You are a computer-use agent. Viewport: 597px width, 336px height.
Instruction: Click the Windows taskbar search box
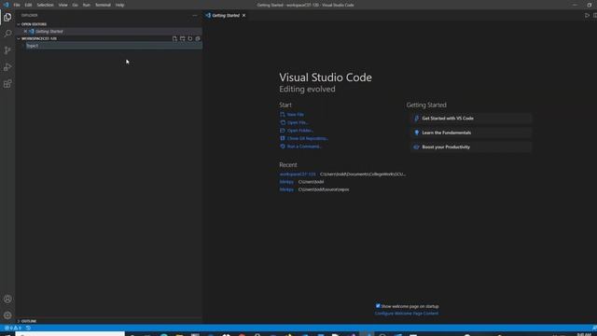coord(70,334)
